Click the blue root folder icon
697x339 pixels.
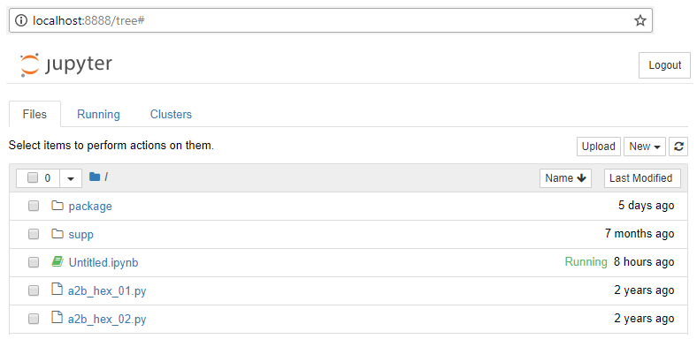[x=95, y=177]
